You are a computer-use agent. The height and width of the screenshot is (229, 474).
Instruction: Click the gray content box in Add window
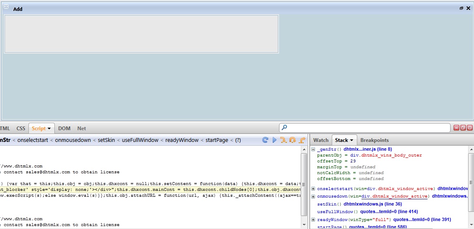tap(141, 34)
